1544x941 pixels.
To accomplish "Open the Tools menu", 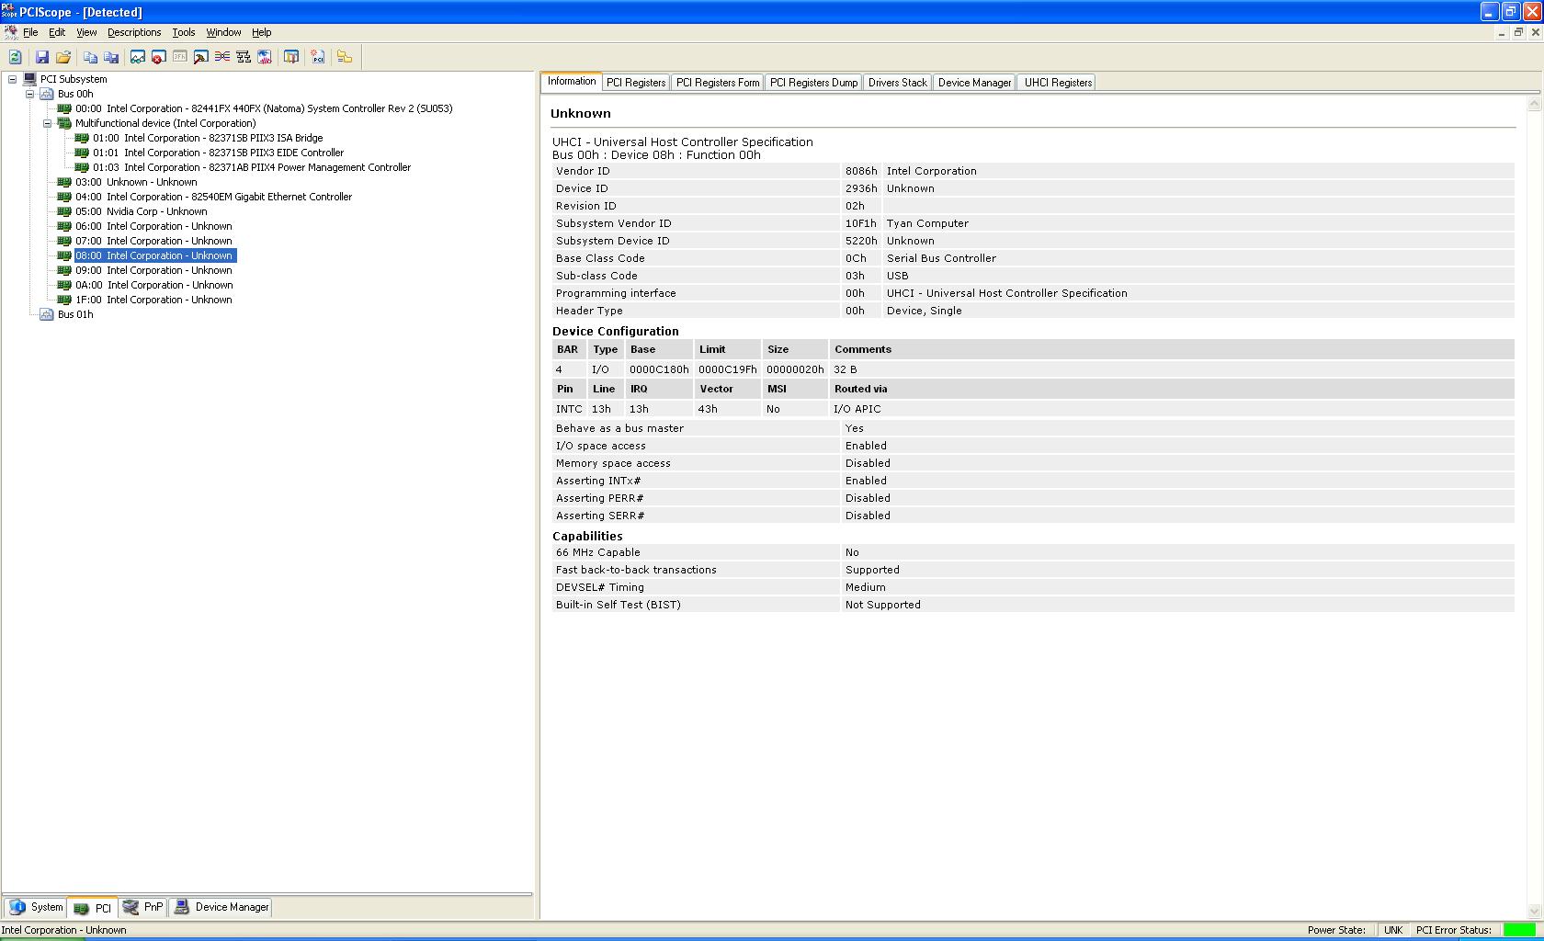I will (x=183, y=32).
